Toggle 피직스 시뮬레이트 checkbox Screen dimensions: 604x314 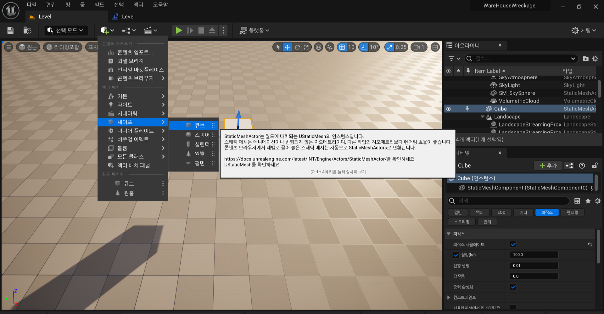click(513, 244)
